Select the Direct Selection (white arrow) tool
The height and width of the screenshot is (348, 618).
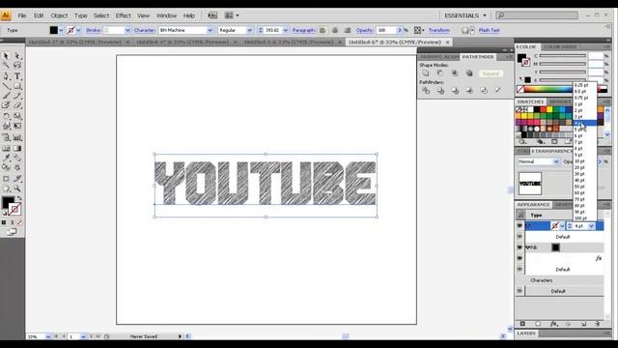(x=17, y=56)
